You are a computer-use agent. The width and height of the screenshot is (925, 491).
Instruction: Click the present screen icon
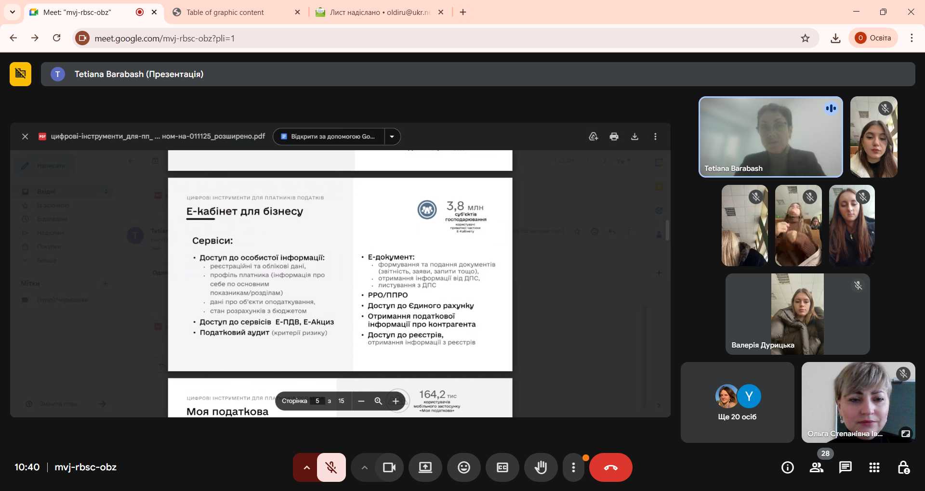click(x=425, y=467)
